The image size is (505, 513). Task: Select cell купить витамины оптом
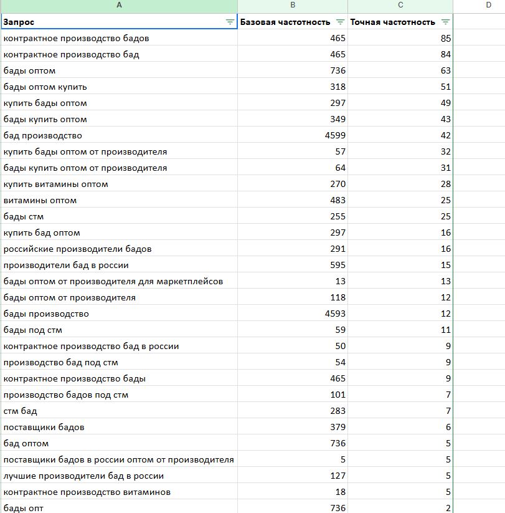pyautogui.click(x=119, y=184)
